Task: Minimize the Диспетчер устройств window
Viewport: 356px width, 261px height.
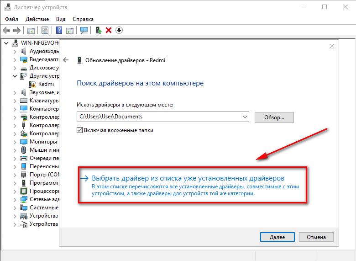Action: pyautogui.click(x=304, y=7)
